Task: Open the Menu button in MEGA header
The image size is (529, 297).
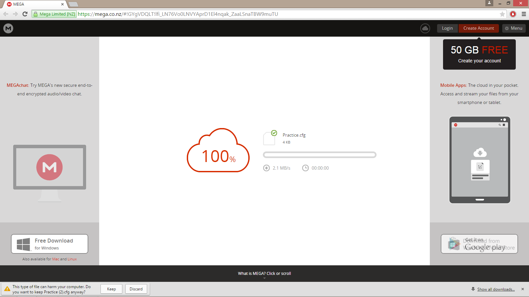Action: point(514,28)
